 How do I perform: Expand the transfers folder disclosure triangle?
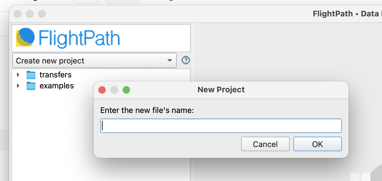coord(18,75)
